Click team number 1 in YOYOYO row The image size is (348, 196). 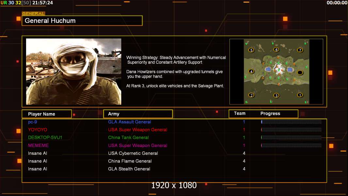tap(244, 130)
